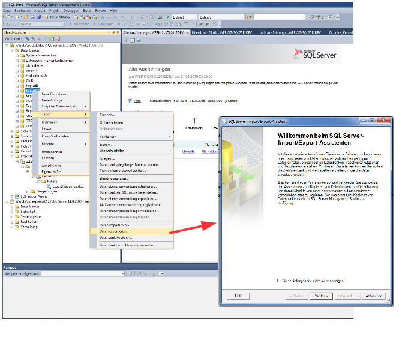Click the activity monitor icon in toolbar

[160, 17]
